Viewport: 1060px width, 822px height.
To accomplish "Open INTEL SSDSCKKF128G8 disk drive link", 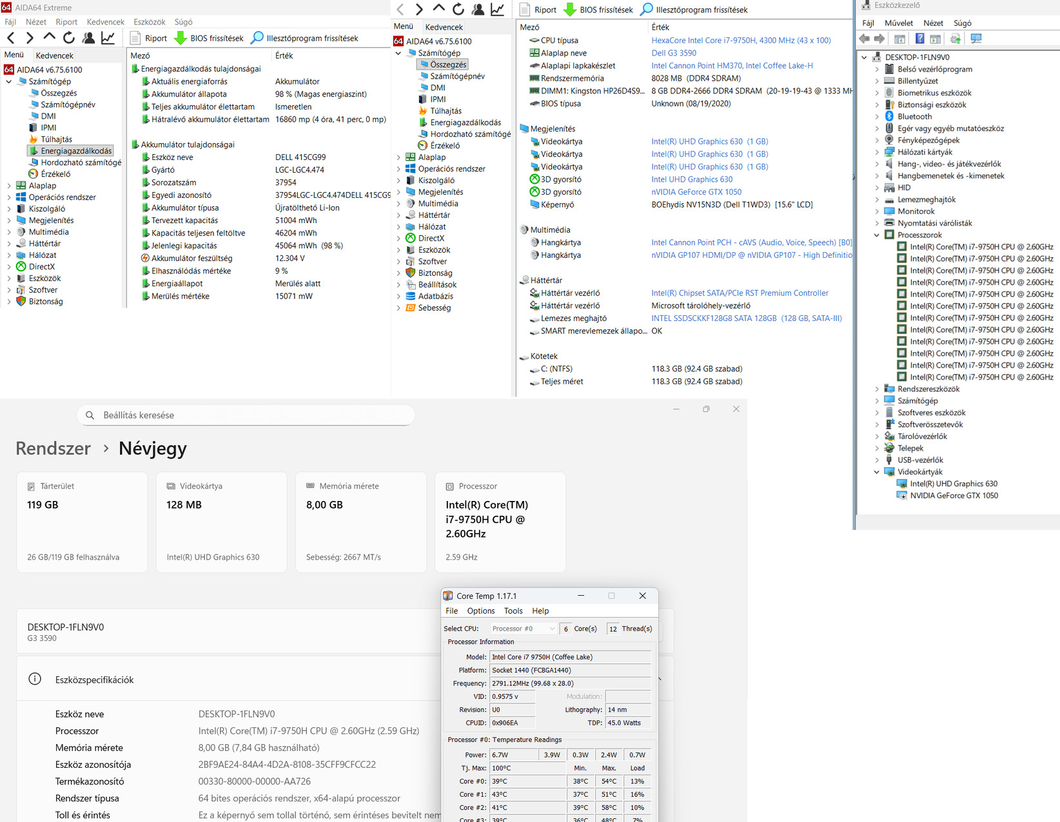I will point(747,318).
